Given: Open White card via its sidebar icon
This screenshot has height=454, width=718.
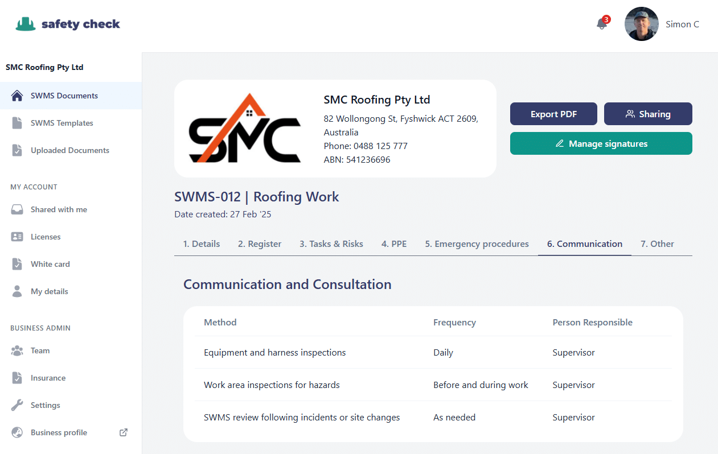Looking at the screenshot, I should point(17,264).
